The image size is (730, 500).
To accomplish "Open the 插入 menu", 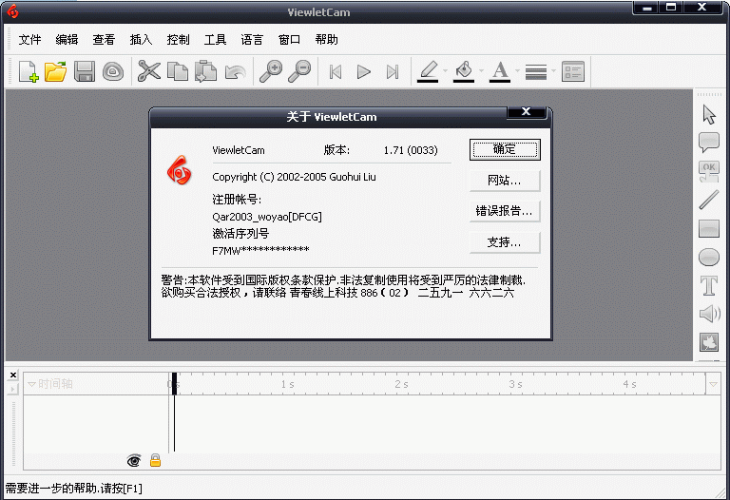I will click(x=141, y=40).
